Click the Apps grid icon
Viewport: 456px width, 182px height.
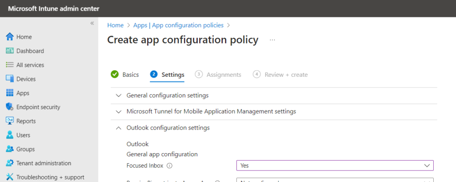coord(10,93)
